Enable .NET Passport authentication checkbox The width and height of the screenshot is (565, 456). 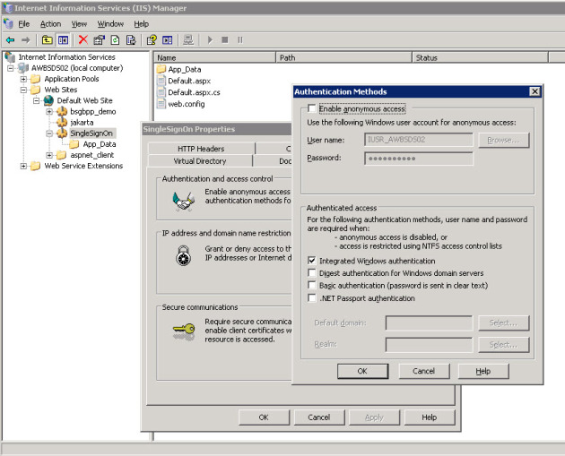pos(312,298)
